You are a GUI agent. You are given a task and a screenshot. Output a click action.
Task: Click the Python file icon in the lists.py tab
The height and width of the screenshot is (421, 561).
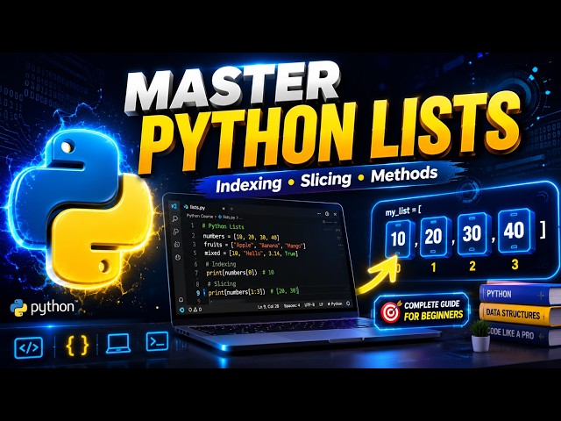186,207
